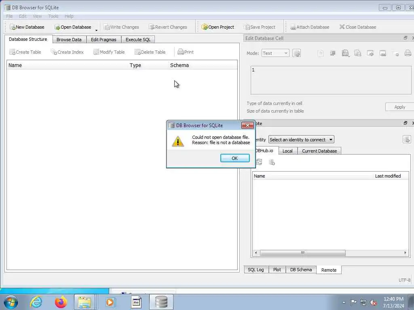Switch to the SQL Log bottom tab
Viewport: 414px width, 310px height.
(256, 270)
